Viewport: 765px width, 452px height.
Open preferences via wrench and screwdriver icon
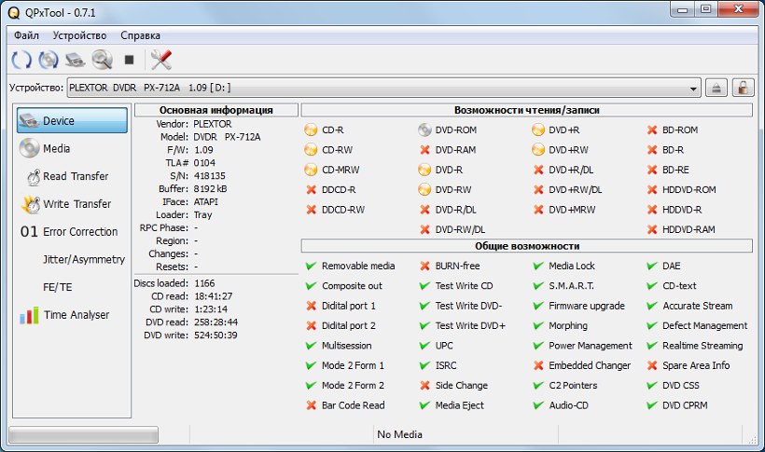pos(160,60)
